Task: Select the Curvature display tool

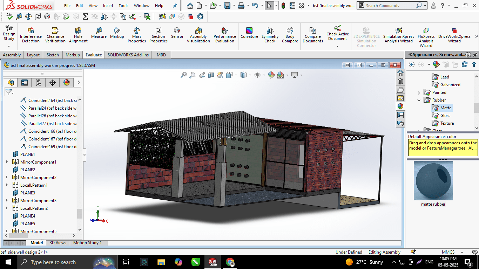Action: click(x=249, y=33)
